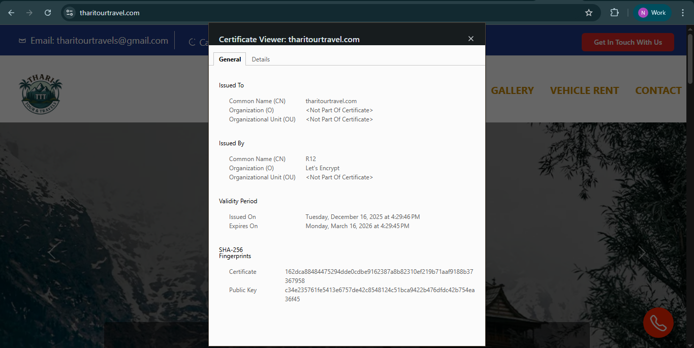The height and width of the screenshot is (348, 694).
Task: Bookmark this page with the star icon
Action: (589, 13)
